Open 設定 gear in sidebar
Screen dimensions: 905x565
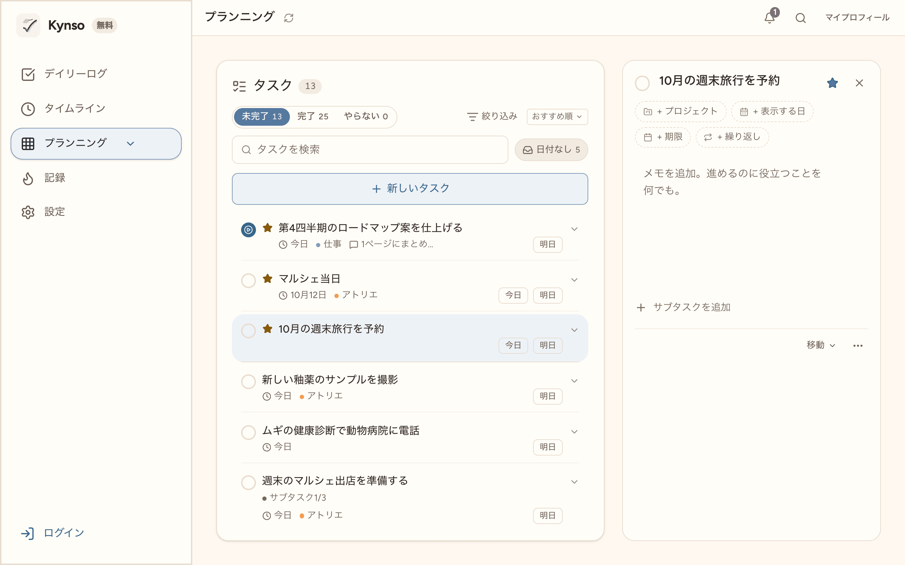[x=96, y=212]
